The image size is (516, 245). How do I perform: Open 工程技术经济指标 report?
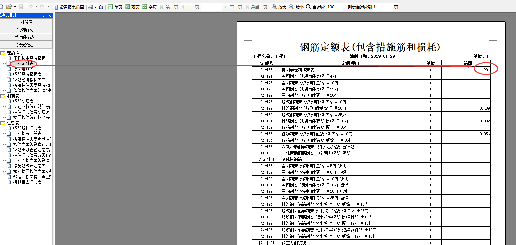pos(29,58)
